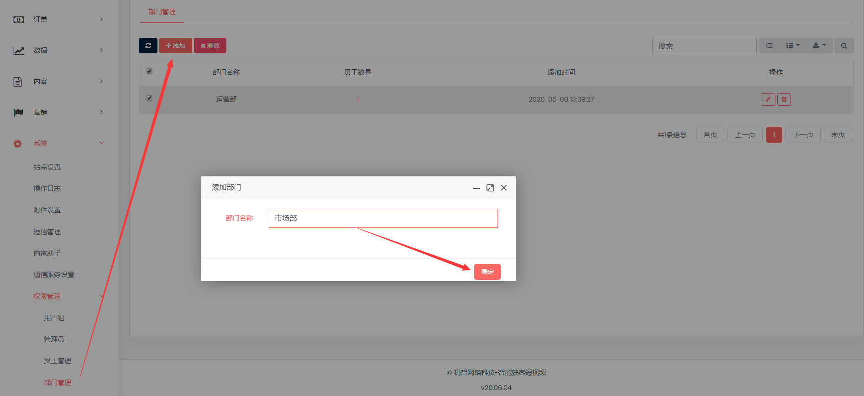Maximize the 添加部门 dialog
This screenshot has height=396, width=864.
[490, 188]
